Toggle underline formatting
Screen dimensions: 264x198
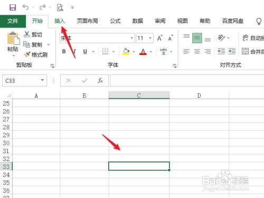click(x=85, y=51)
